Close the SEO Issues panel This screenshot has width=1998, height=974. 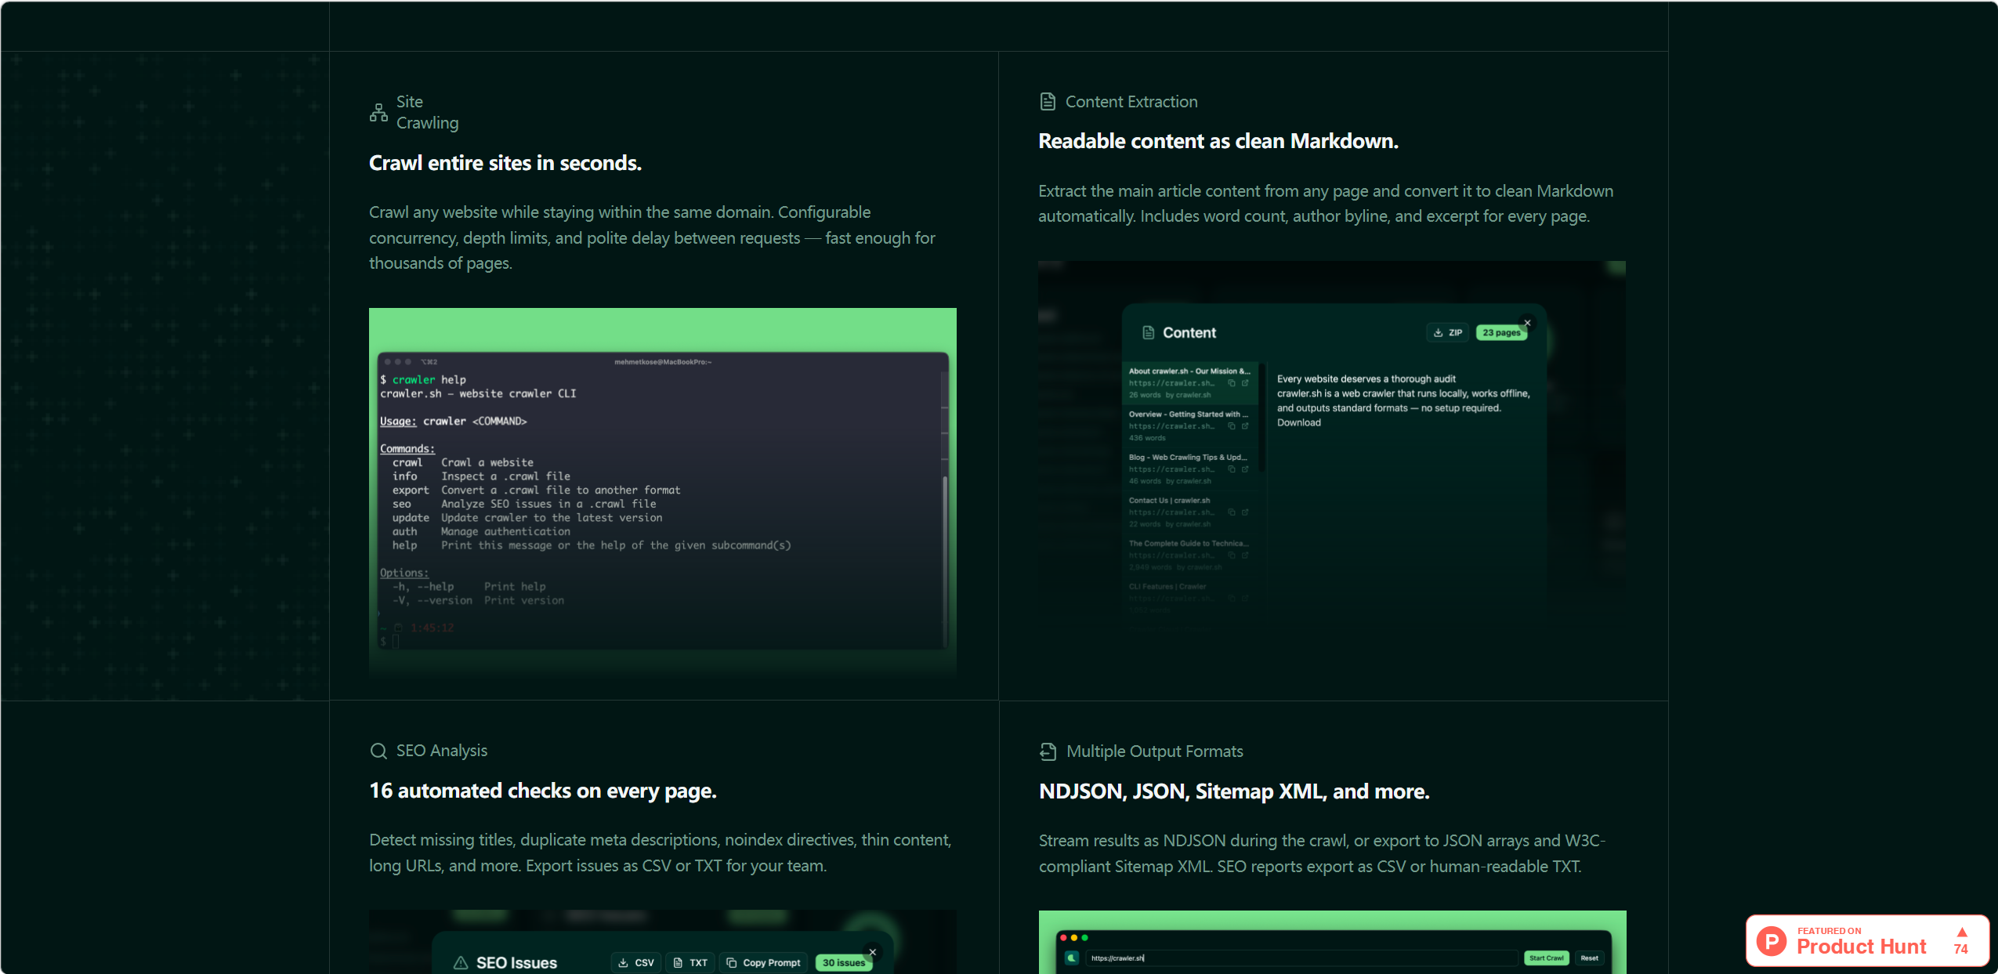[x=872, y=952]
